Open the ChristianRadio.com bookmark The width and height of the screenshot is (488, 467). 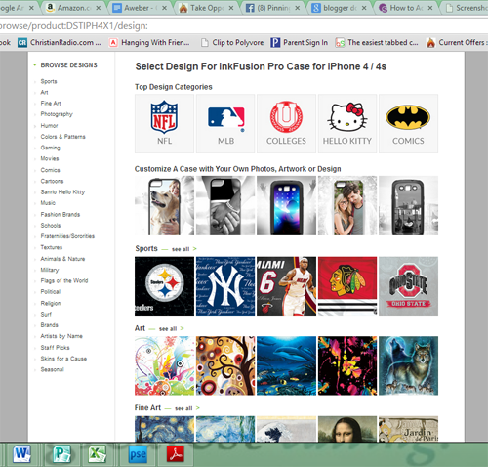60,43
